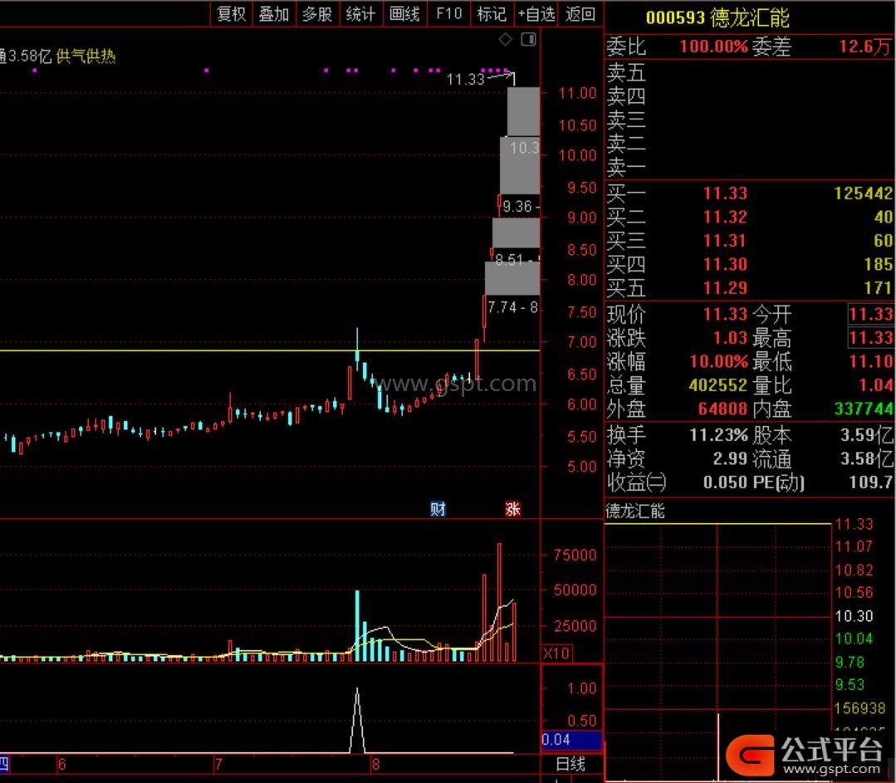The image size is (896, 783).
Task: Click 内盘 value 337744
Action: pos(864,409)
